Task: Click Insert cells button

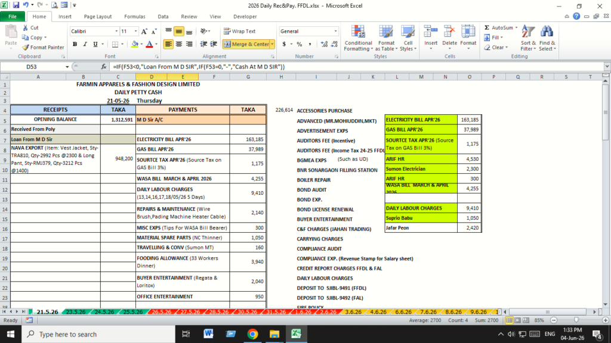Action: [431, 38]
